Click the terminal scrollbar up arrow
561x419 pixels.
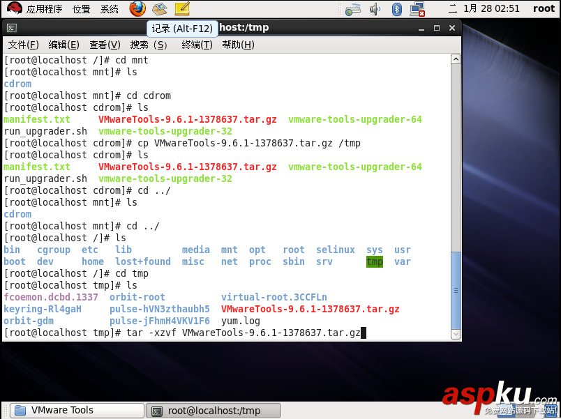click(x=456, y=59)
